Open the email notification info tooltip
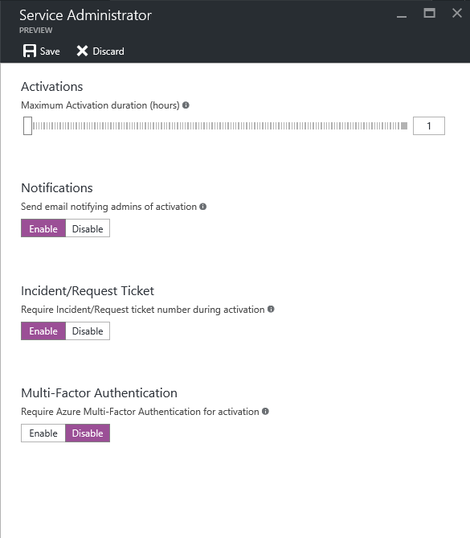This screenshot has height=538, width=470. pos(203,207)
